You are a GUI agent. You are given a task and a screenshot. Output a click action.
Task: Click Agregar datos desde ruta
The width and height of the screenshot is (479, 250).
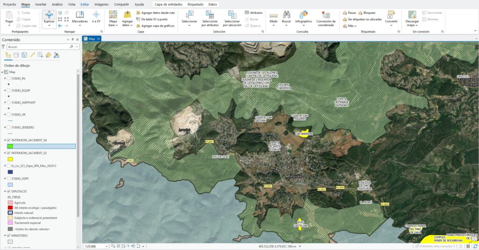(x=155, y=13)
